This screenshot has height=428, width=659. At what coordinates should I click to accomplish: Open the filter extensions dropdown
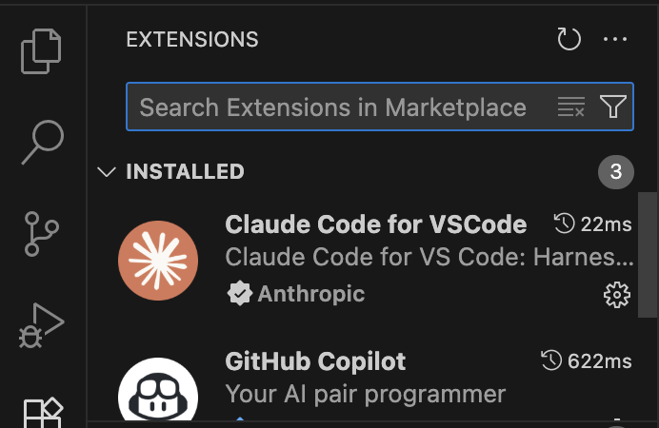[612, 107]
